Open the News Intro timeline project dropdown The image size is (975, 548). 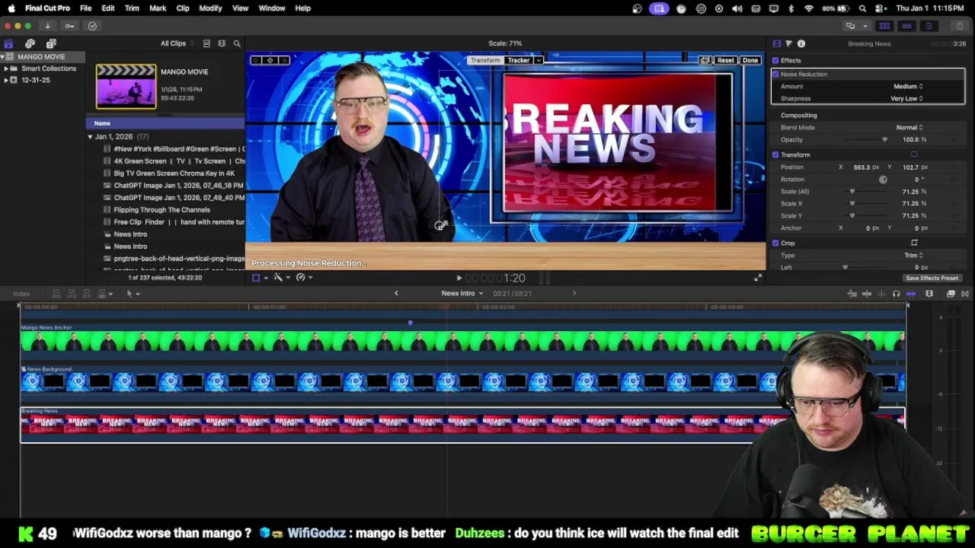(462, 293)
